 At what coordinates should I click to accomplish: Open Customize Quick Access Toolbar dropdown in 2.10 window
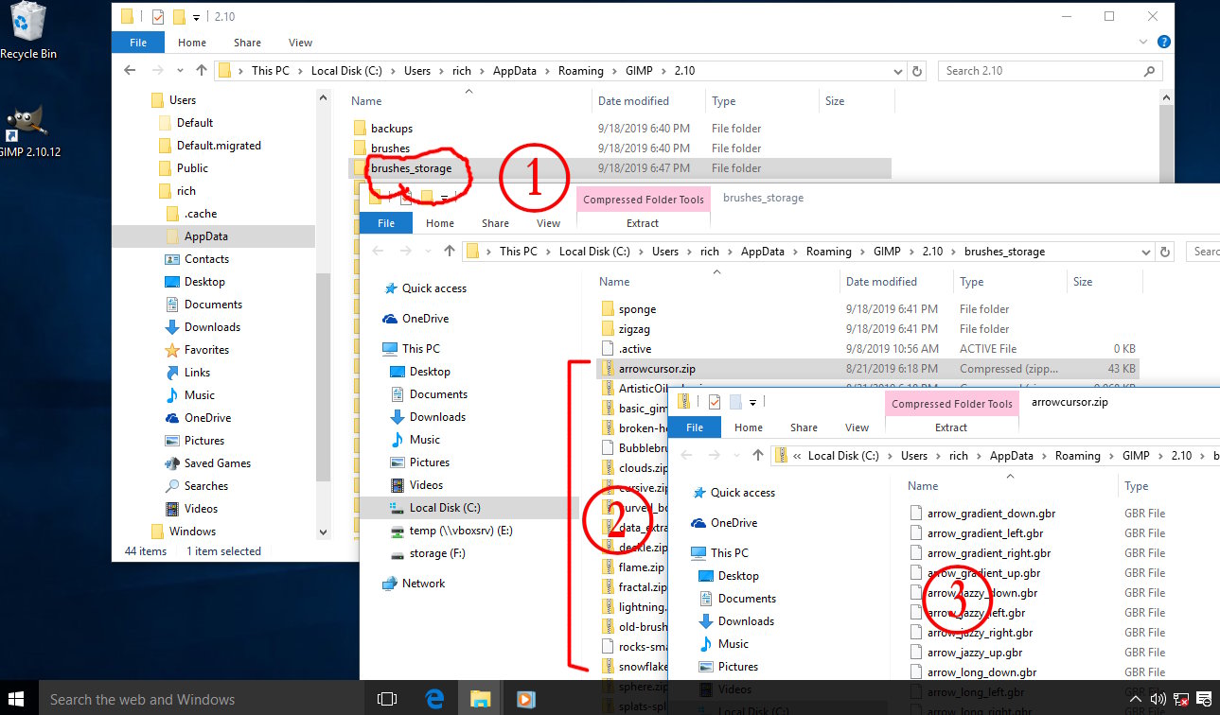tap(197, 17)
